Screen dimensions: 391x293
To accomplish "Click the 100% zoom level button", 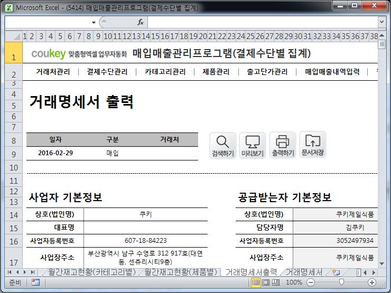I will pyautogui.click(x=294, y=282).
